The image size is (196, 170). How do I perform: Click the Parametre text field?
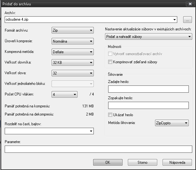(x=98, y=149)
